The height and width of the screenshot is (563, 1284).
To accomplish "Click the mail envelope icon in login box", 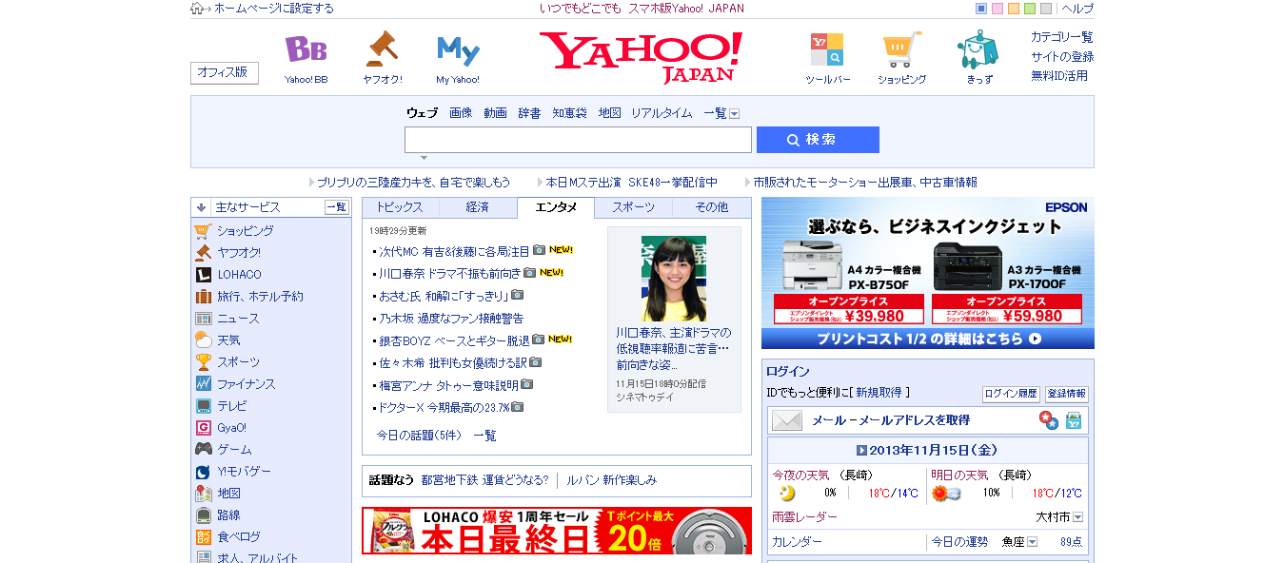I will point(787,420).
